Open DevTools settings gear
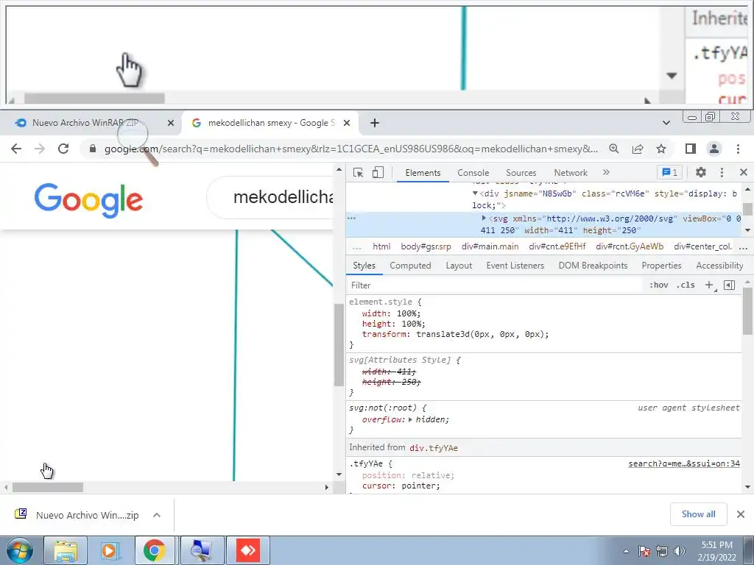This screenshot has height=565, width=754. pyautogui.click(x=701, y=172)
